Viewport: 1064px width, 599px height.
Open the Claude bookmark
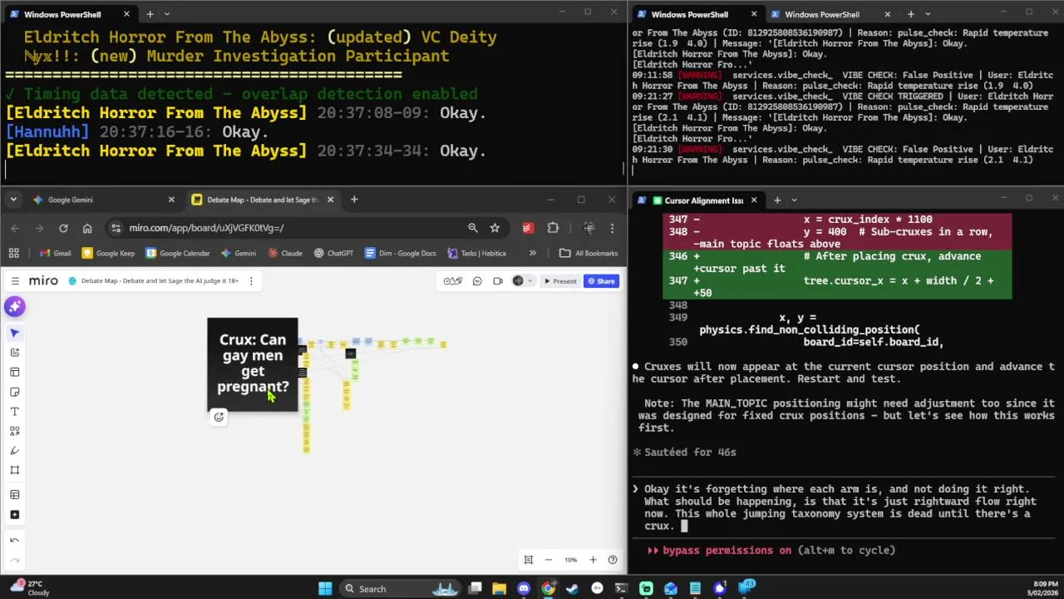coord(285,253)
